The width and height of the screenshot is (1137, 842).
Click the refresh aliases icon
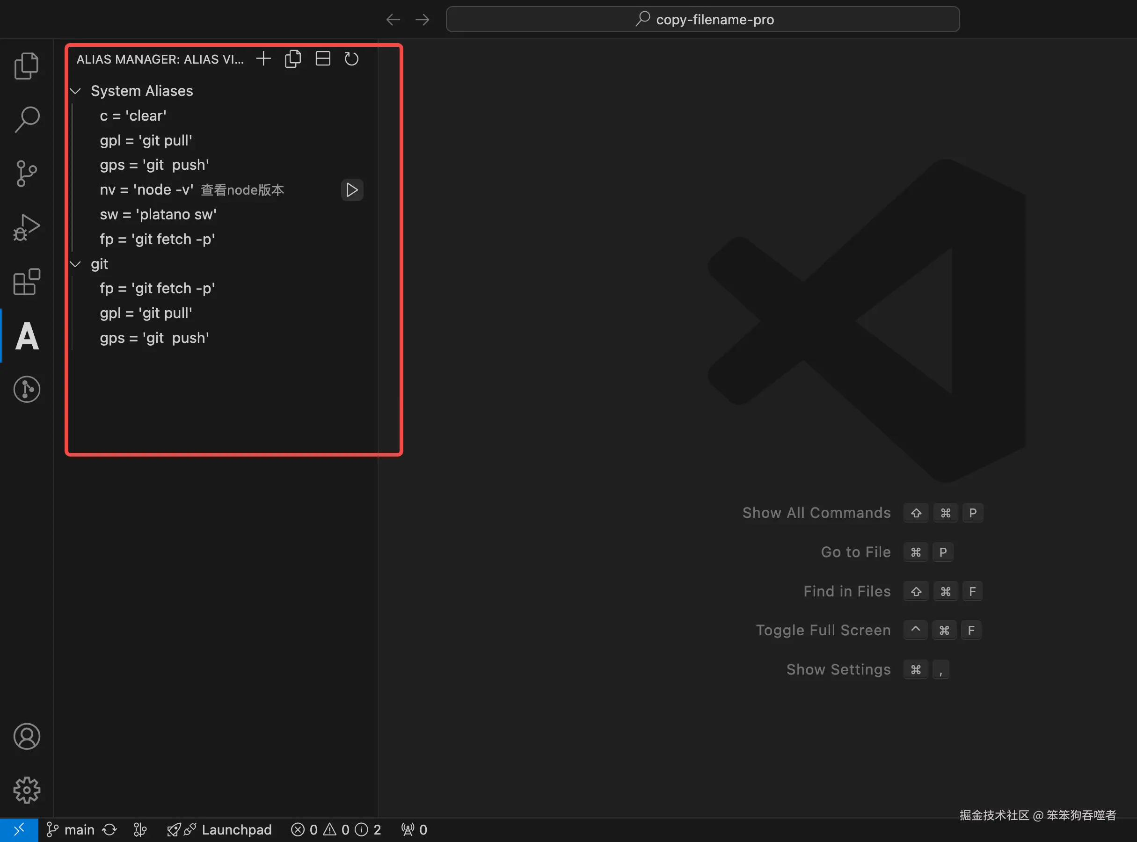[351, 59]
